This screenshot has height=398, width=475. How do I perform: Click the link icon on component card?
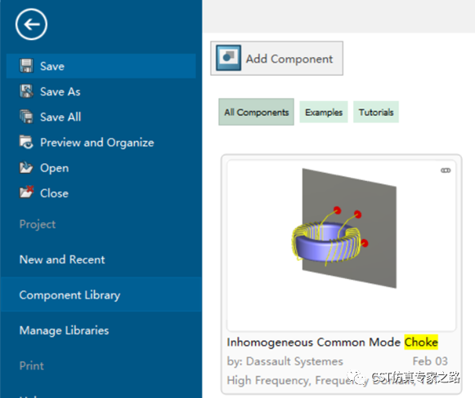coord(446,170)
